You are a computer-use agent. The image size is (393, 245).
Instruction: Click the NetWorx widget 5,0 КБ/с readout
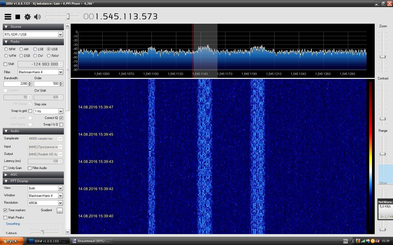pos(385,206)
